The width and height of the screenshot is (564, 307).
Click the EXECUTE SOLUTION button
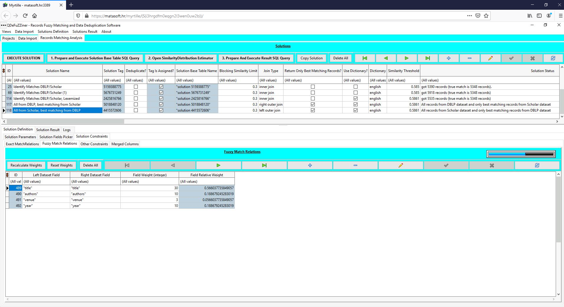point(24,58)
